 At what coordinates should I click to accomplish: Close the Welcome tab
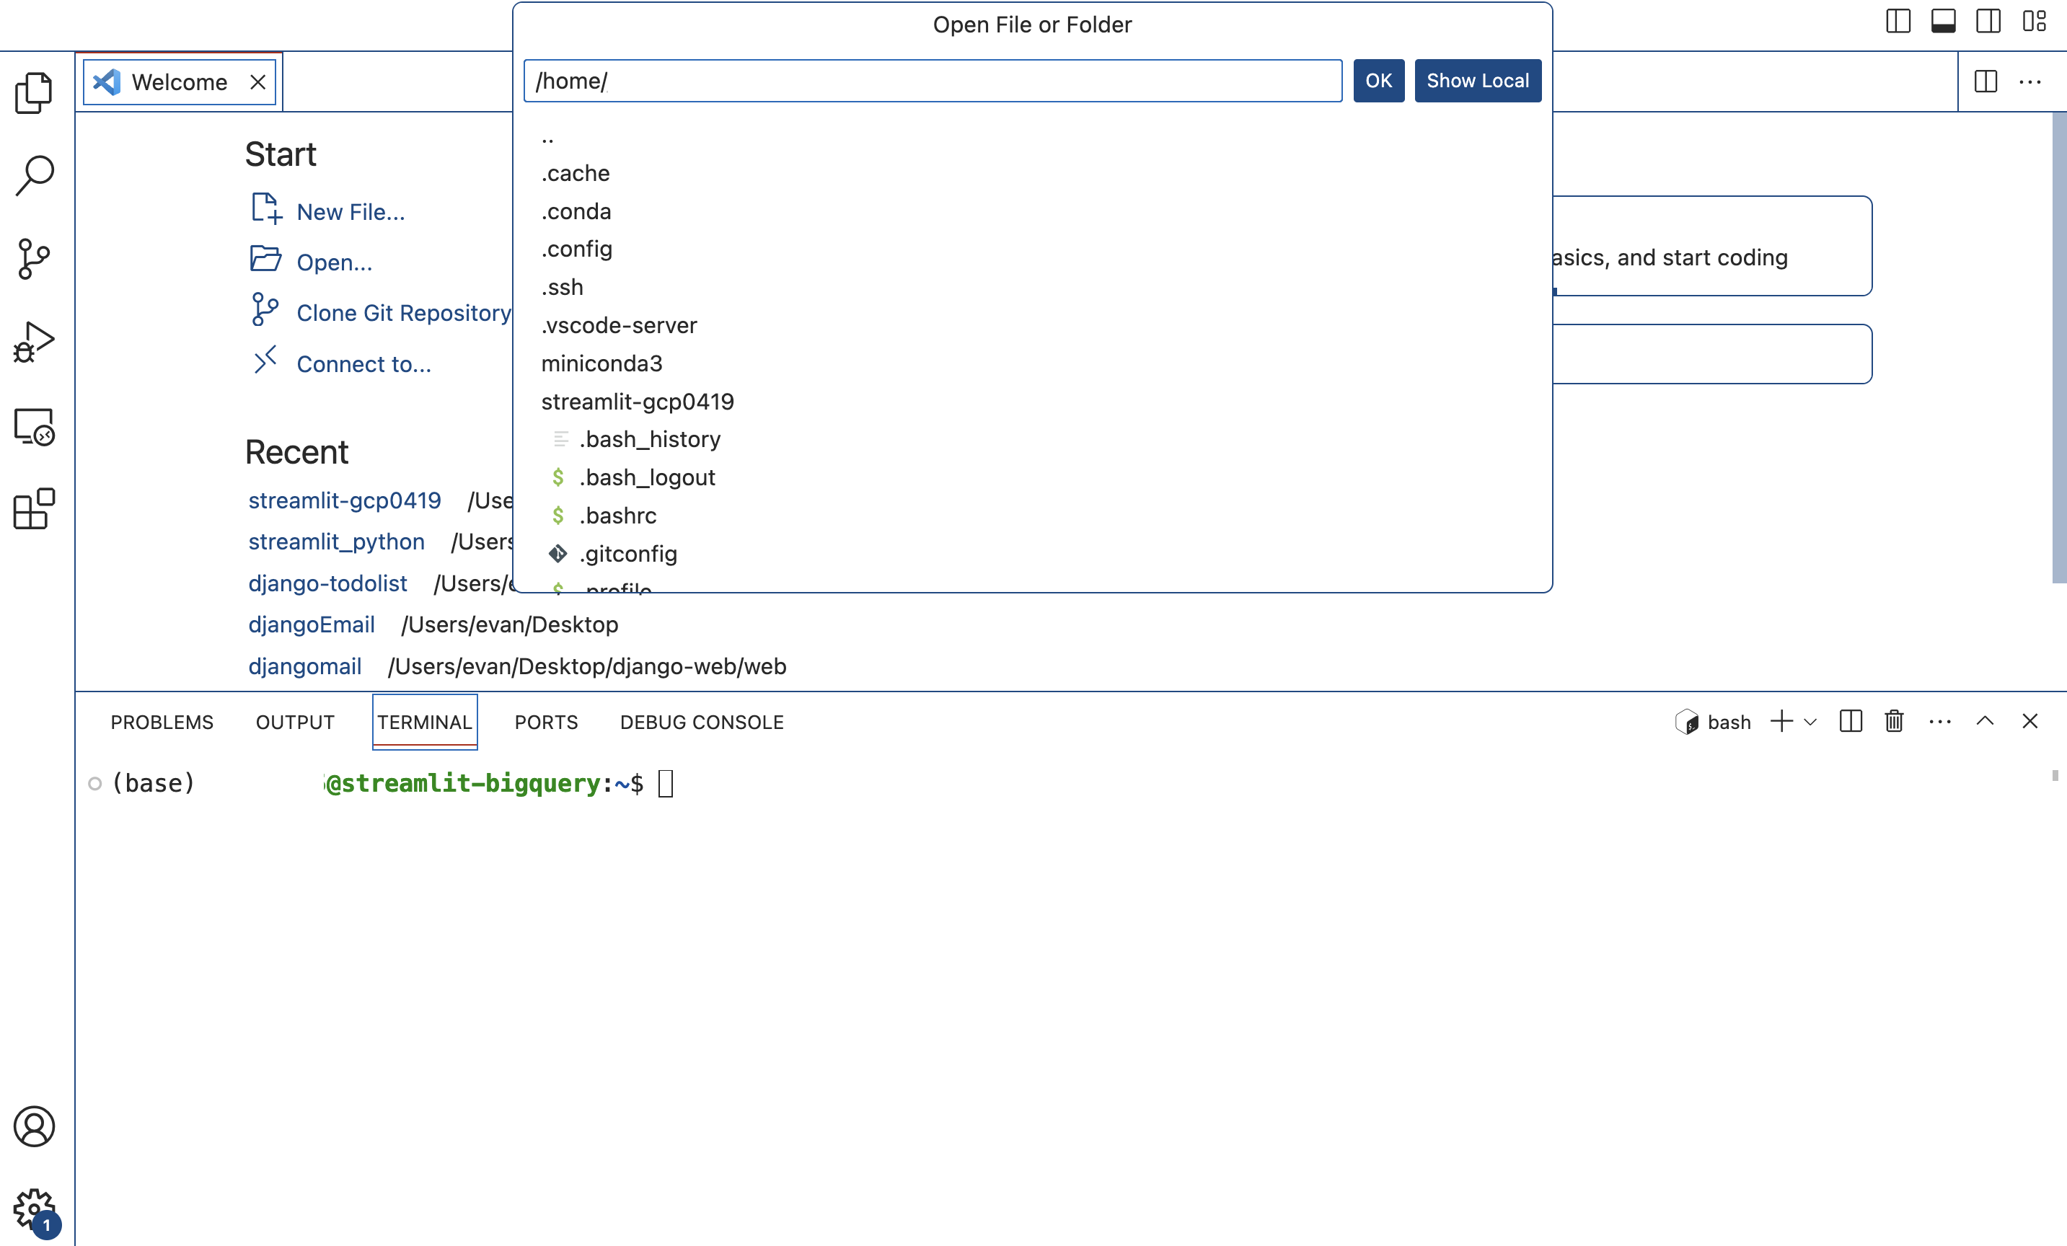[257, 82]
